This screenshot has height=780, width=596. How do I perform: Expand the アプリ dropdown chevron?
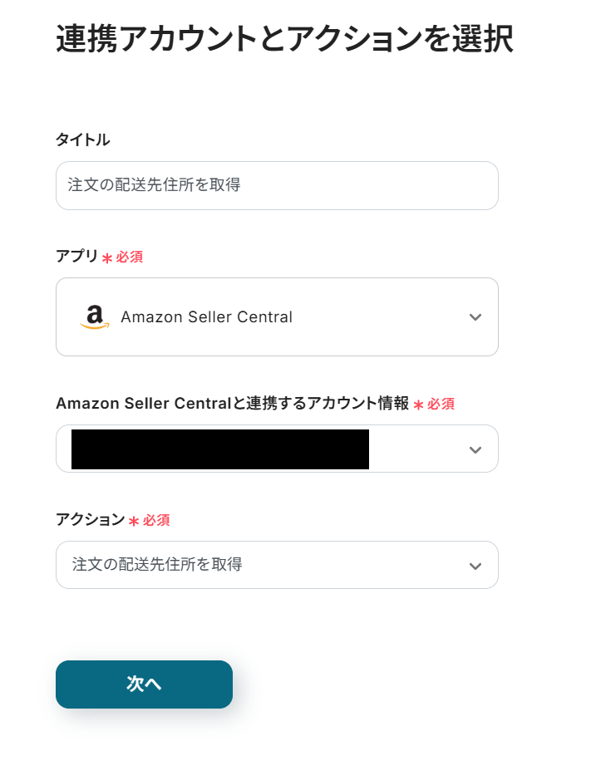click(475, 317)
